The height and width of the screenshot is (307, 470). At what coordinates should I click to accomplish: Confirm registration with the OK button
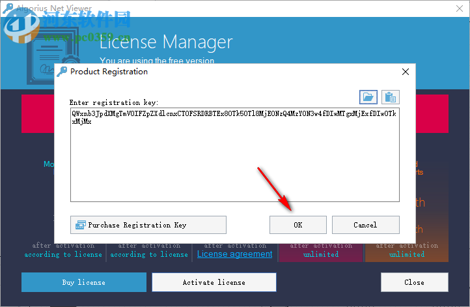pos(298,225)
